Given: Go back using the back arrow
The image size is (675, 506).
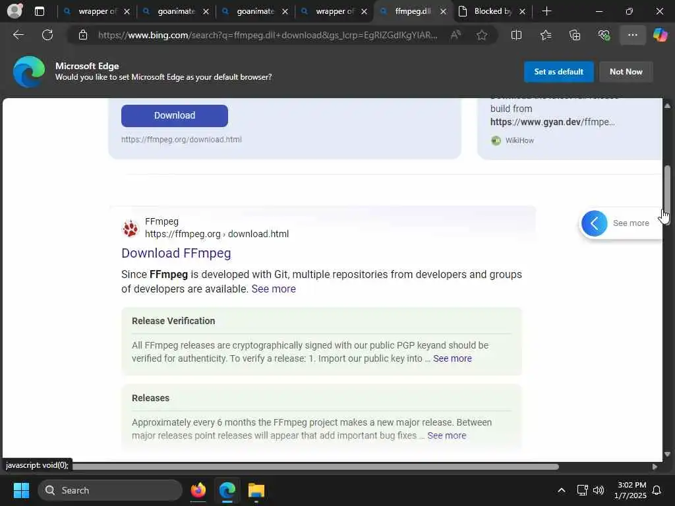Looking at the screenshot, I should pyautogui.click(x=18, y=35).
